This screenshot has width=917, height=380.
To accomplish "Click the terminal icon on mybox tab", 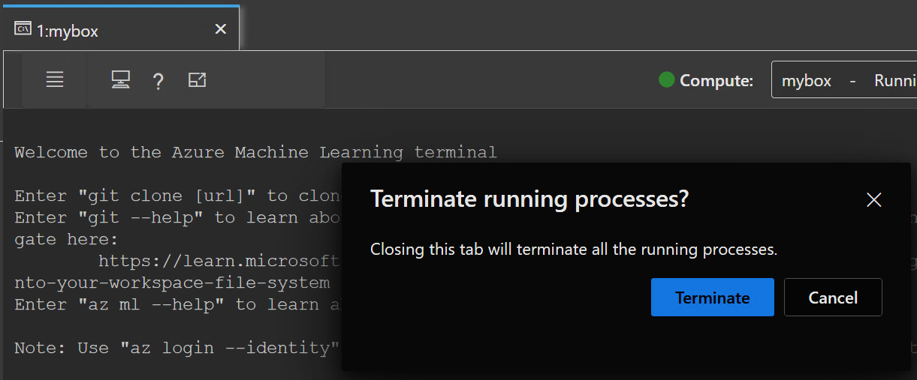I will tap(23, 29).
